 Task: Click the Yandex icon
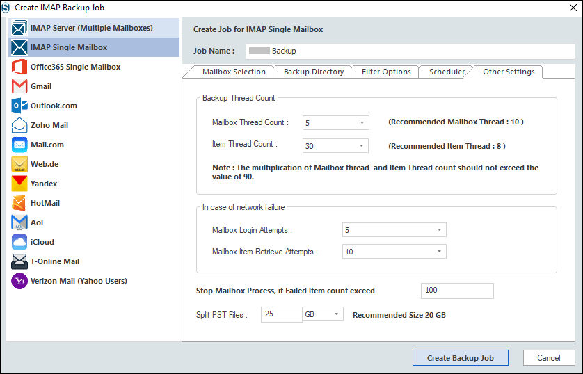19,184
